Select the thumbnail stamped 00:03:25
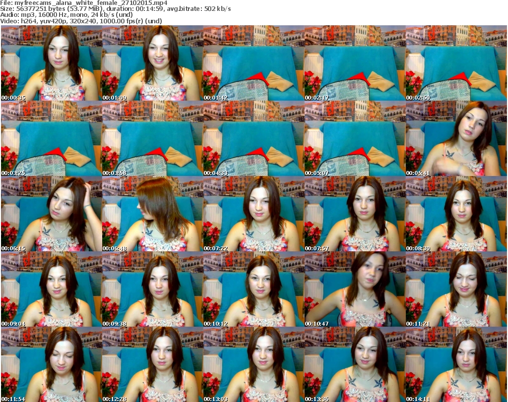 point(52,138)
